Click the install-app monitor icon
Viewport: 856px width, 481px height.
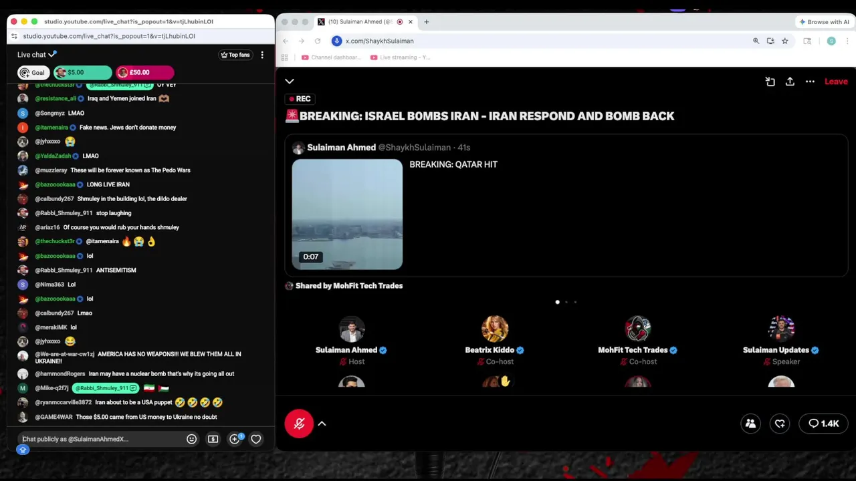[x=770, y=41]
